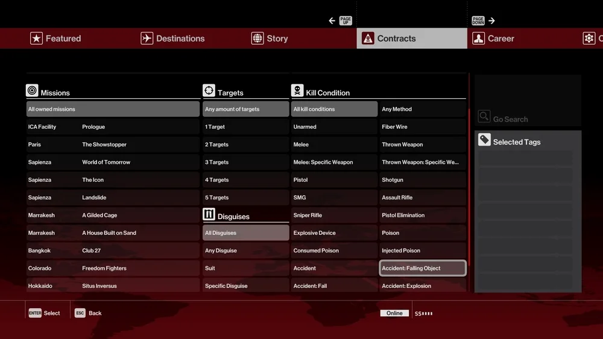The image size is (603, 339).
Task: Pick the Injected Poison condition
Action: [x=423, y=250]
